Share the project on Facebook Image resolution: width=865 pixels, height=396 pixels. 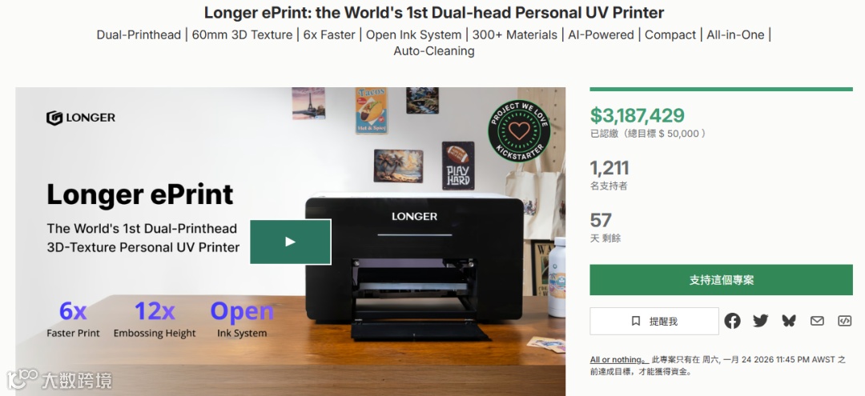732,321
